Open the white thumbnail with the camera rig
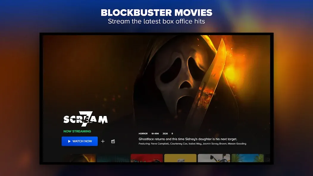 214,158
